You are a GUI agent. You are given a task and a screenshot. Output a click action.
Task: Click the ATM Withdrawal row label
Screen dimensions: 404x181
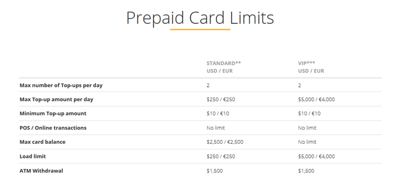click(x=41, y=170)
